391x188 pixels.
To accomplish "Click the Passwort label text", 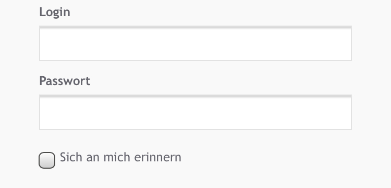I will pos(65,81).
